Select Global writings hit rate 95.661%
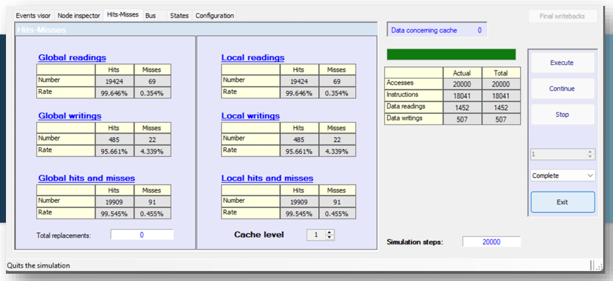Viewport: 613px width, 281px height. pos(115,151)
